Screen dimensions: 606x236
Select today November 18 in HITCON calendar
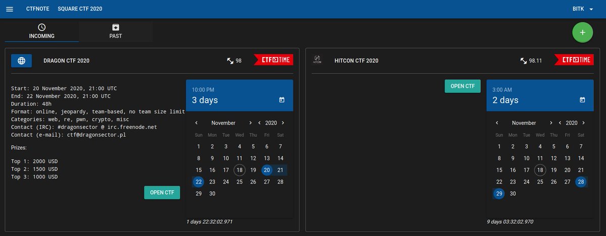pyautogui.click(x=540, y=170)
